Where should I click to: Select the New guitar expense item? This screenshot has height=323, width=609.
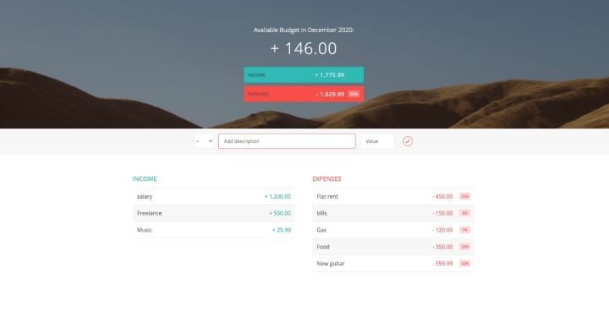click(393, 263)
